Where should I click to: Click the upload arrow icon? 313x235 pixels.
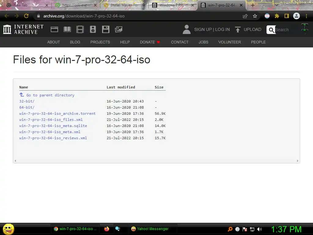click(x=238, y=30)
